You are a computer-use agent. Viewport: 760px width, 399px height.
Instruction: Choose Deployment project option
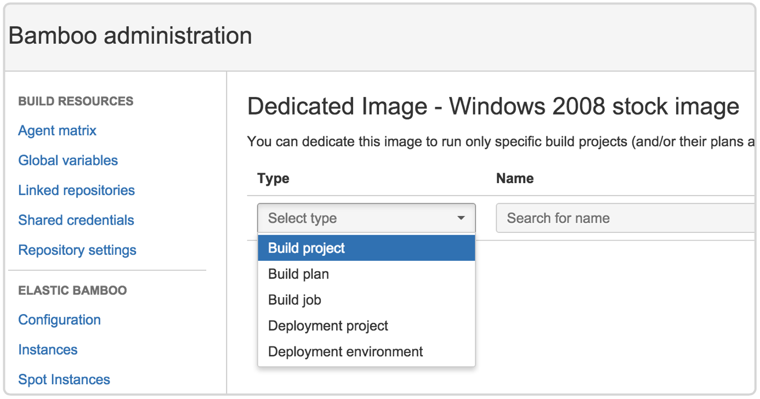366,326
